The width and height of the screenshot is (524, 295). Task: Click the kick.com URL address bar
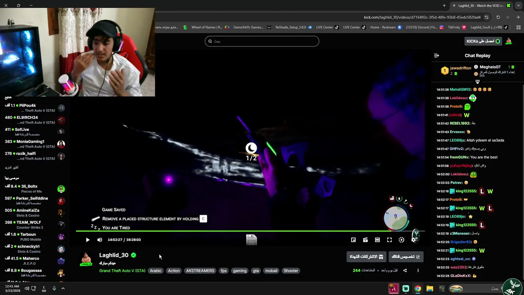[x=422, y=17]
